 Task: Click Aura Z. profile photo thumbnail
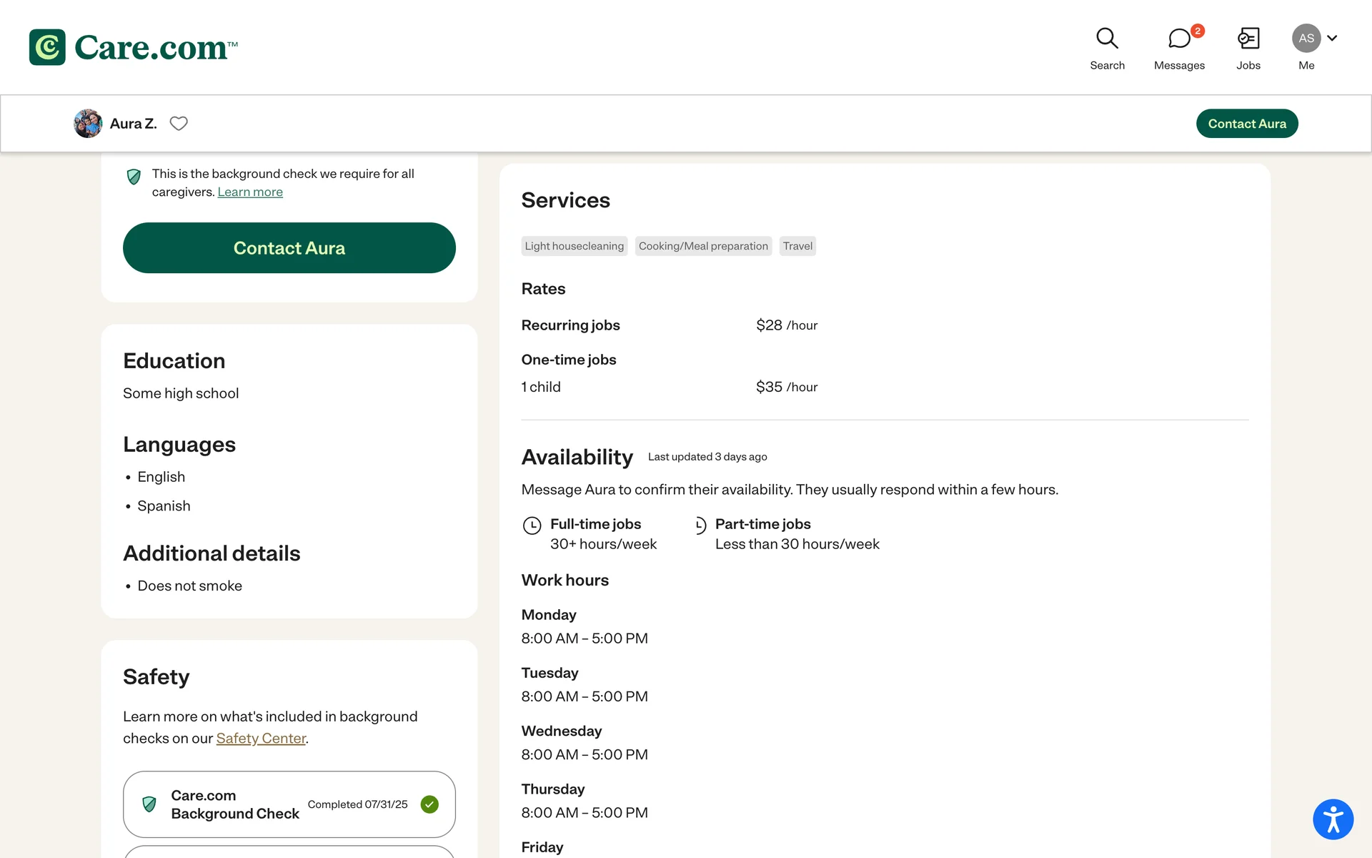click(x=88, y=124)
